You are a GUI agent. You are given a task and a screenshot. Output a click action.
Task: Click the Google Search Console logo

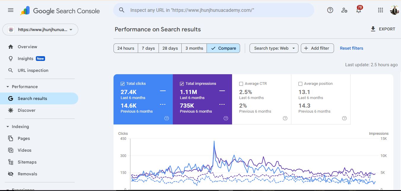(60, 11)
